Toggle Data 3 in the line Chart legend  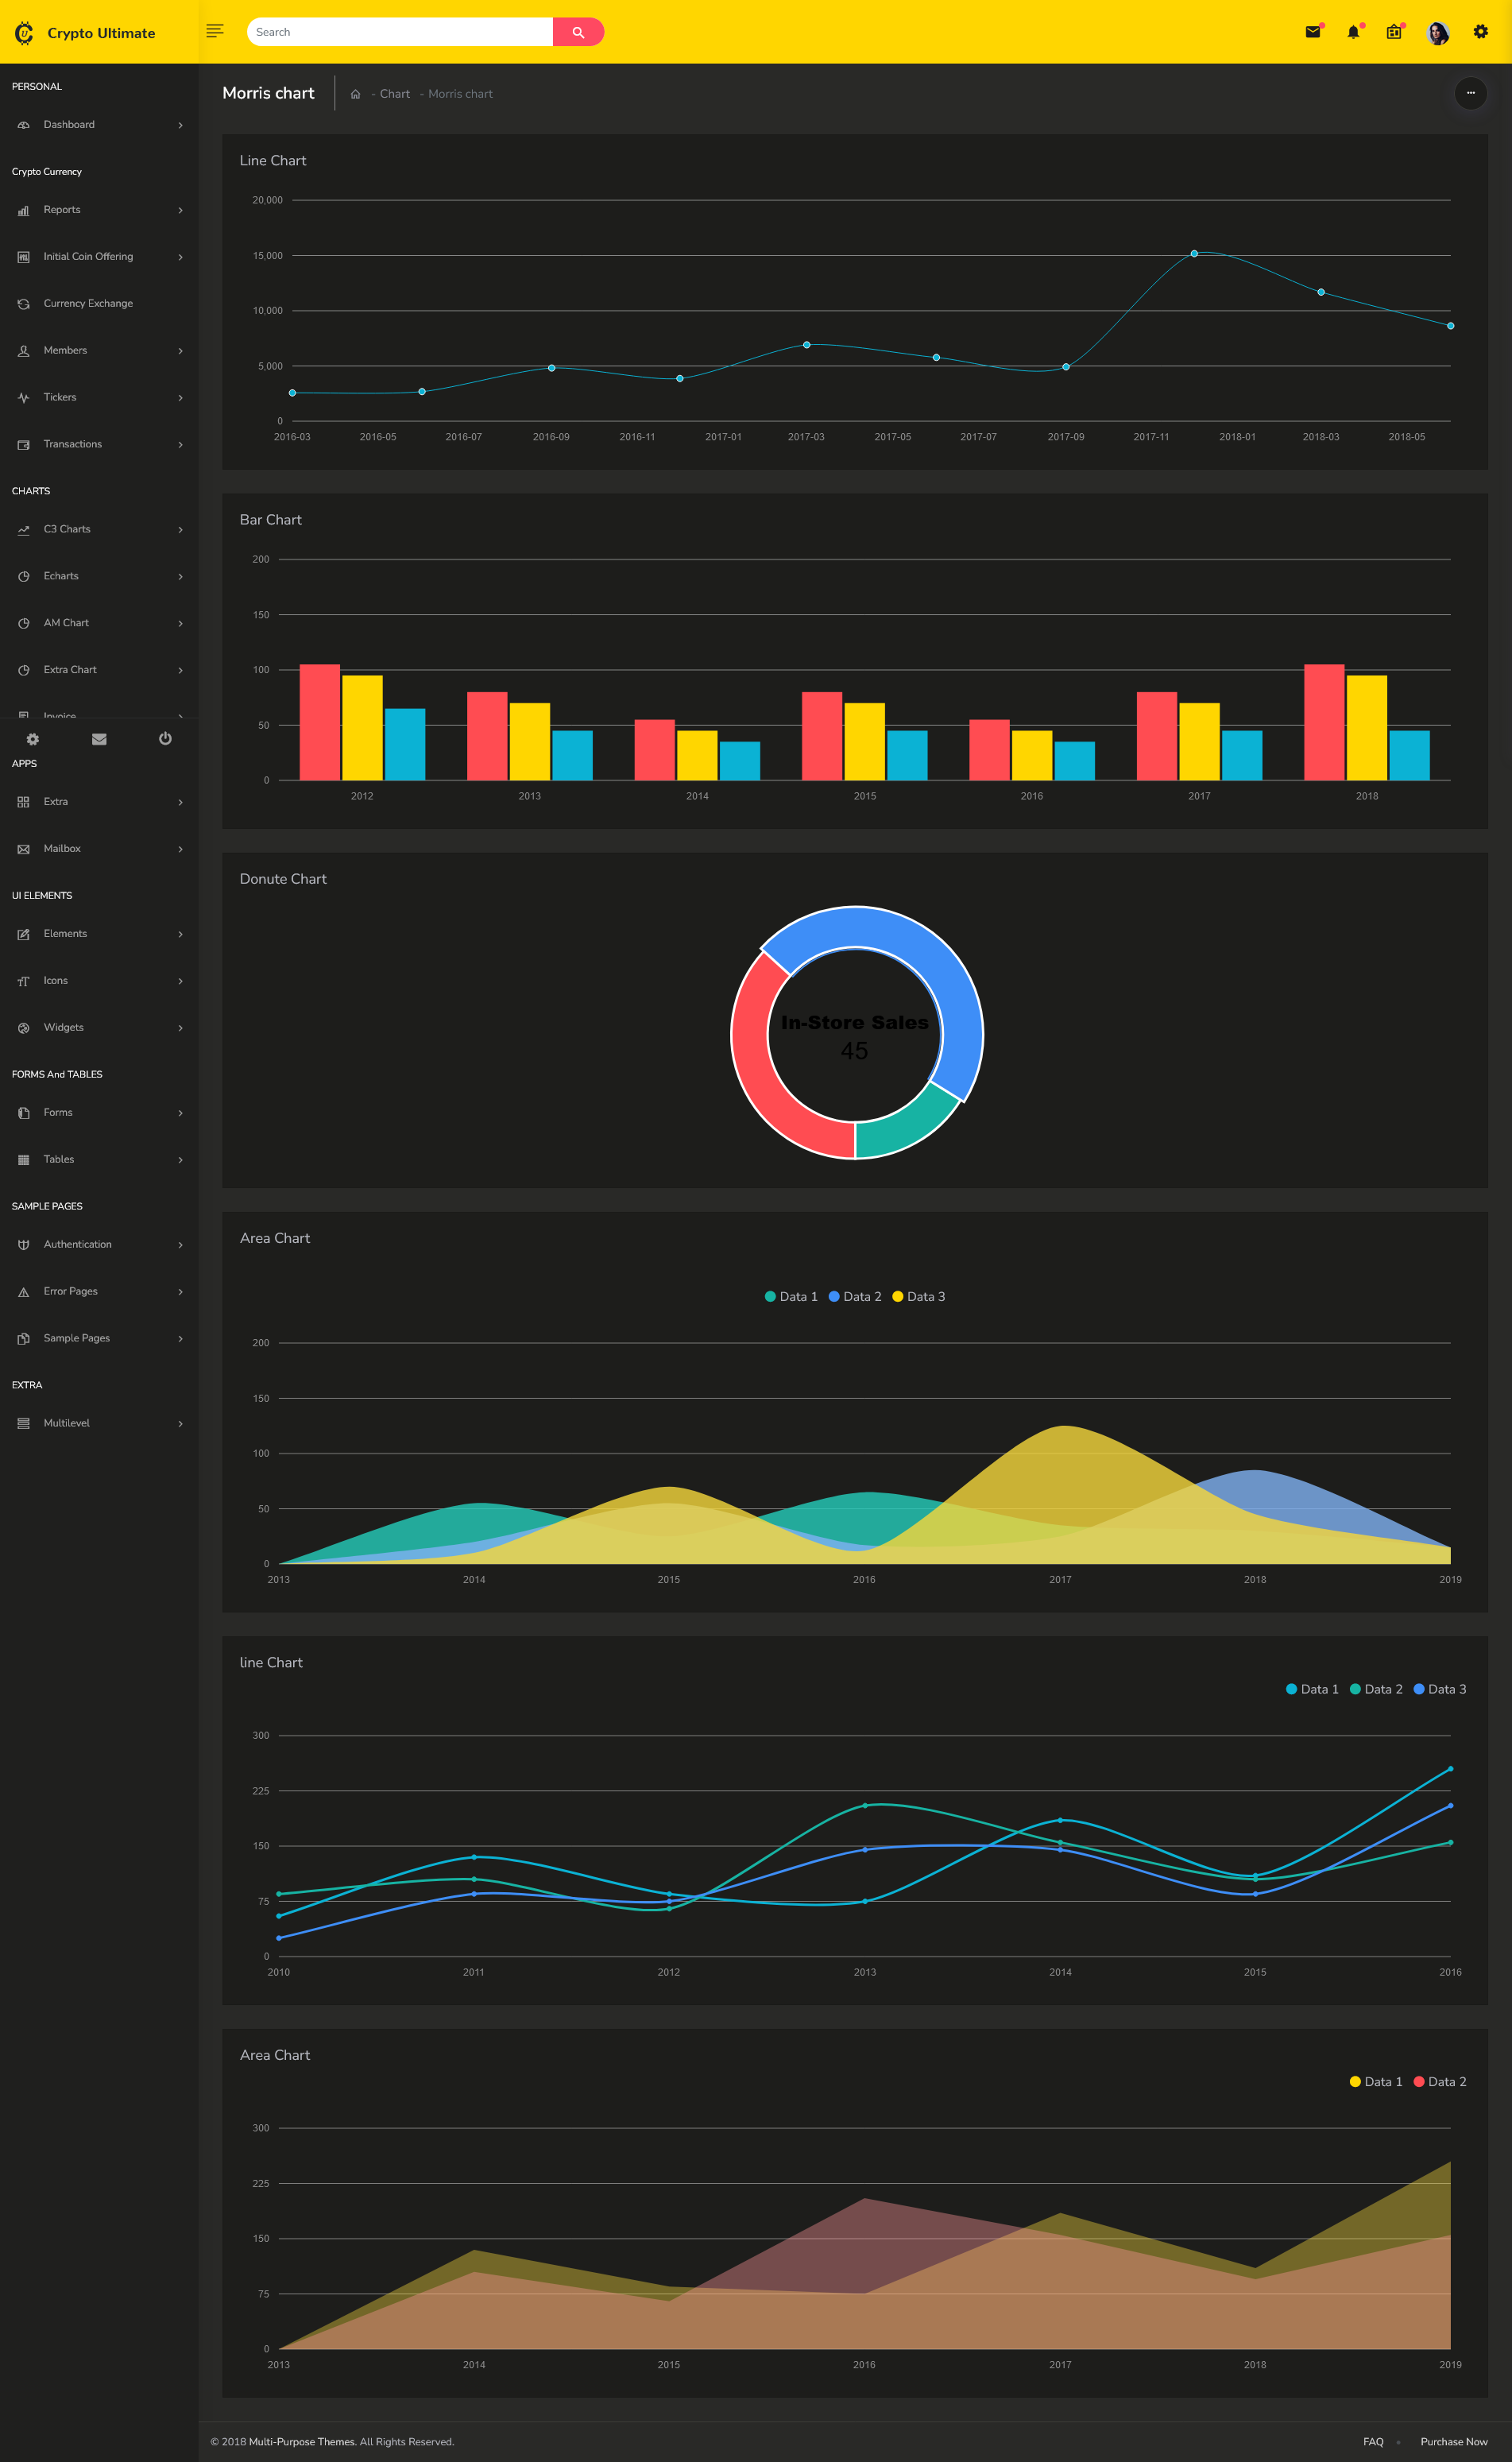tap(1440, 1689)
